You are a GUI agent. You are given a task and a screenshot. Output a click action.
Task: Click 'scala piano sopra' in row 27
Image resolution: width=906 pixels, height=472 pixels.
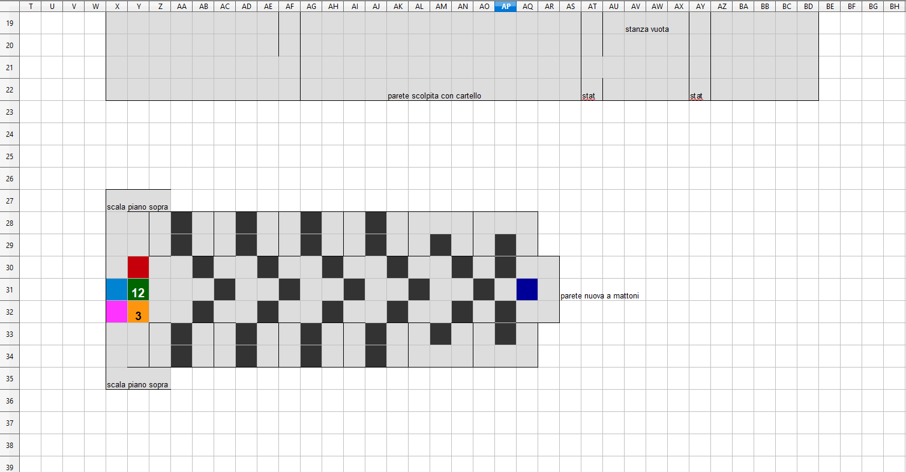[137, 207]
